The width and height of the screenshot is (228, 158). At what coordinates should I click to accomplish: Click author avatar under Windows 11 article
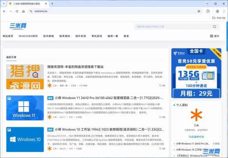click(50, 117)
